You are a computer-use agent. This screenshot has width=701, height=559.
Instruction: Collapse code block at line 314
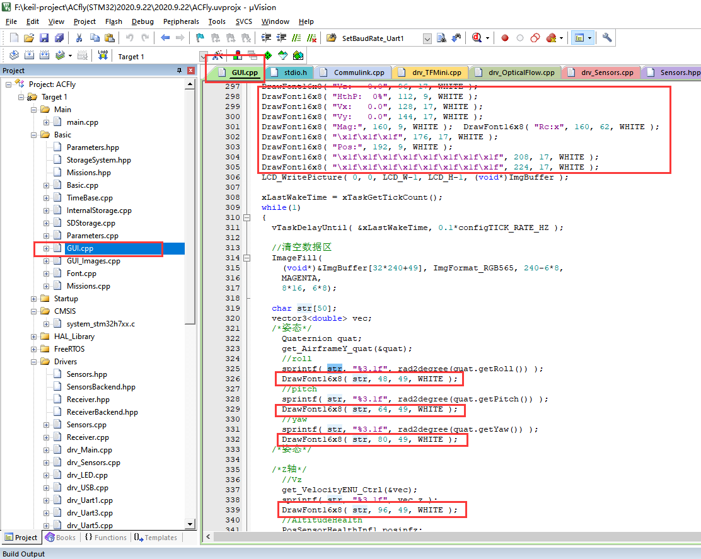[x=246, y=258]
